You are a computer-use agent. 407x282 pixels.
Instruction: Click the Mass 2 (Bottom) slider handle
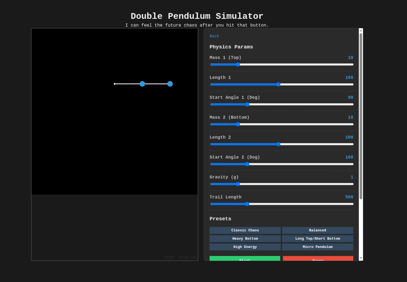coord(238,124)
